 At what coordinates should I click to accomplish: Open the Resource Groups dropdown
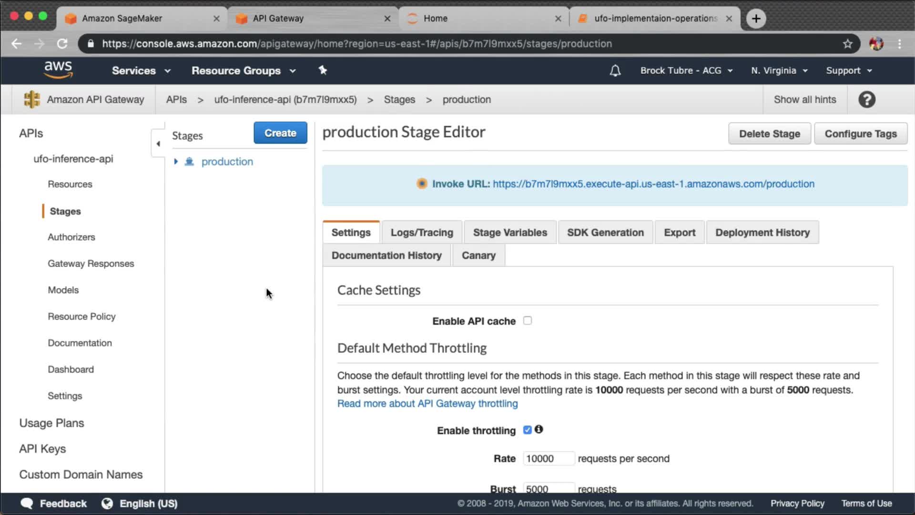pyautogui.click(x=243, y=71)
